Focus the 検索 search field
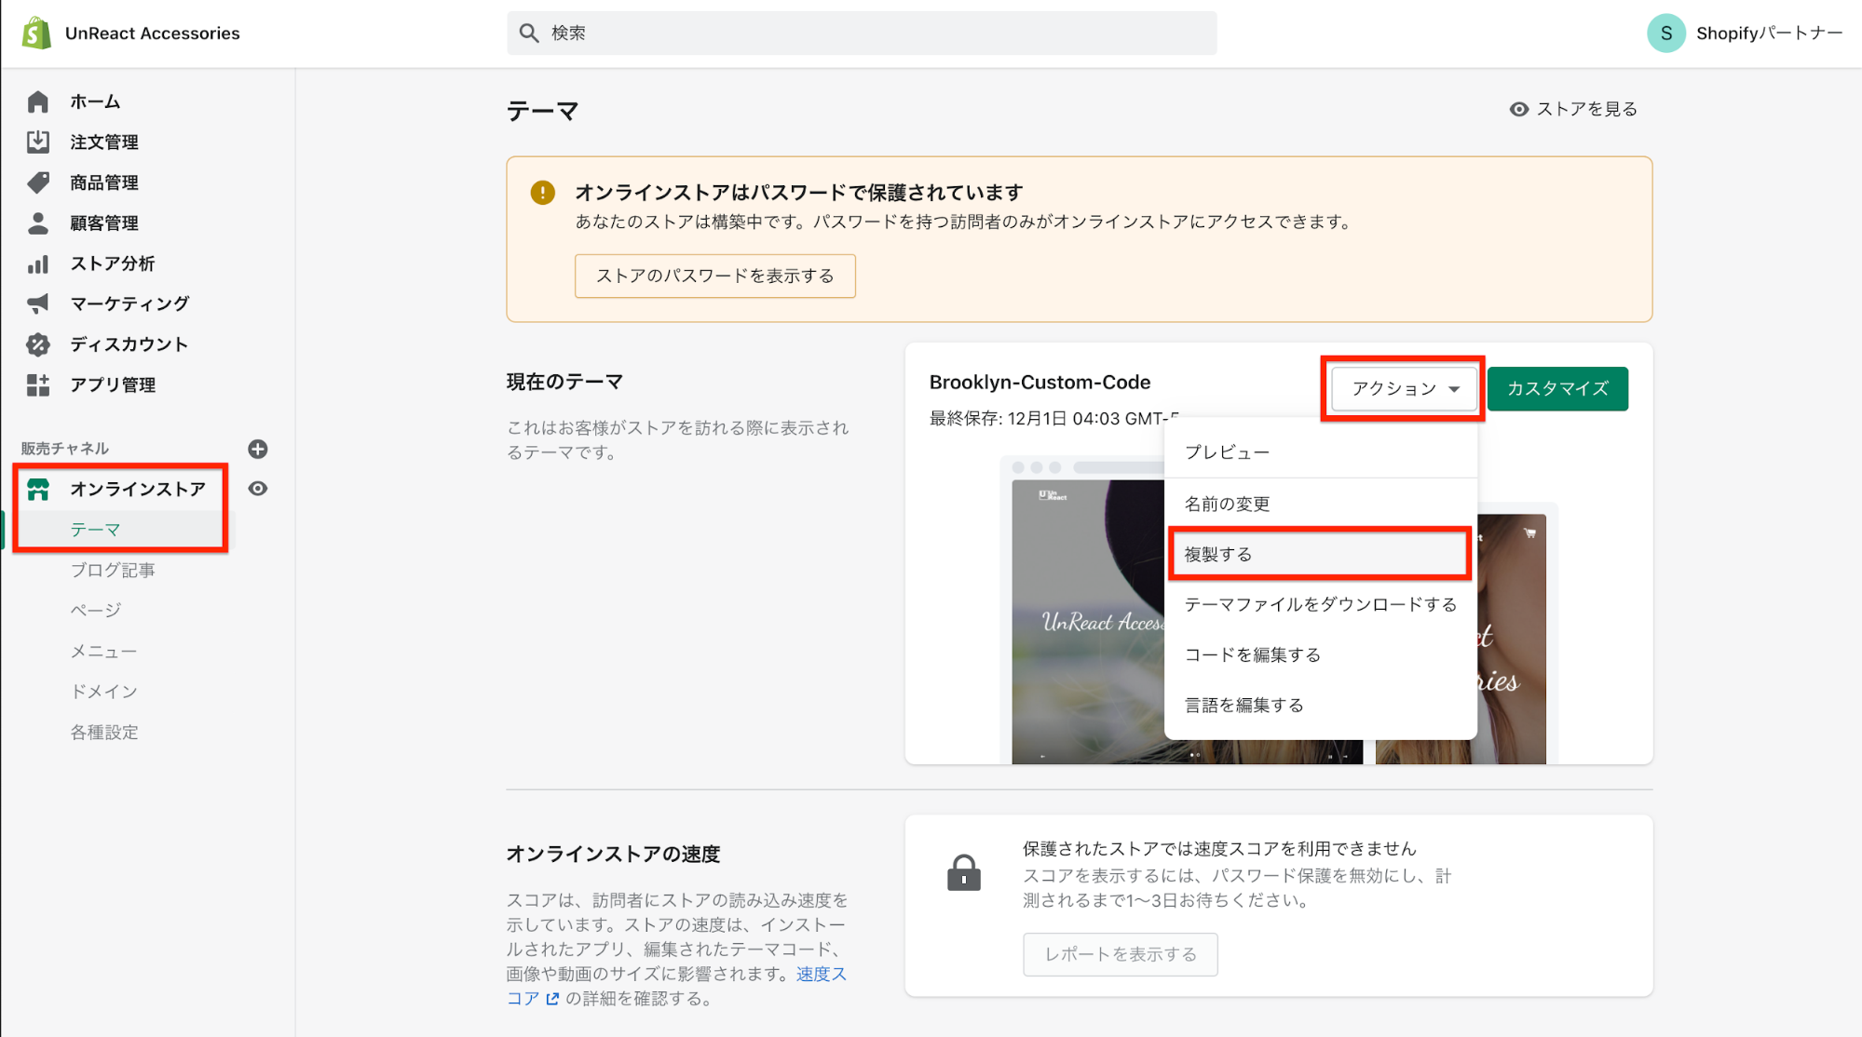Image resolution: width=1862 pixels, height=1037 pixels. [862, 34]
